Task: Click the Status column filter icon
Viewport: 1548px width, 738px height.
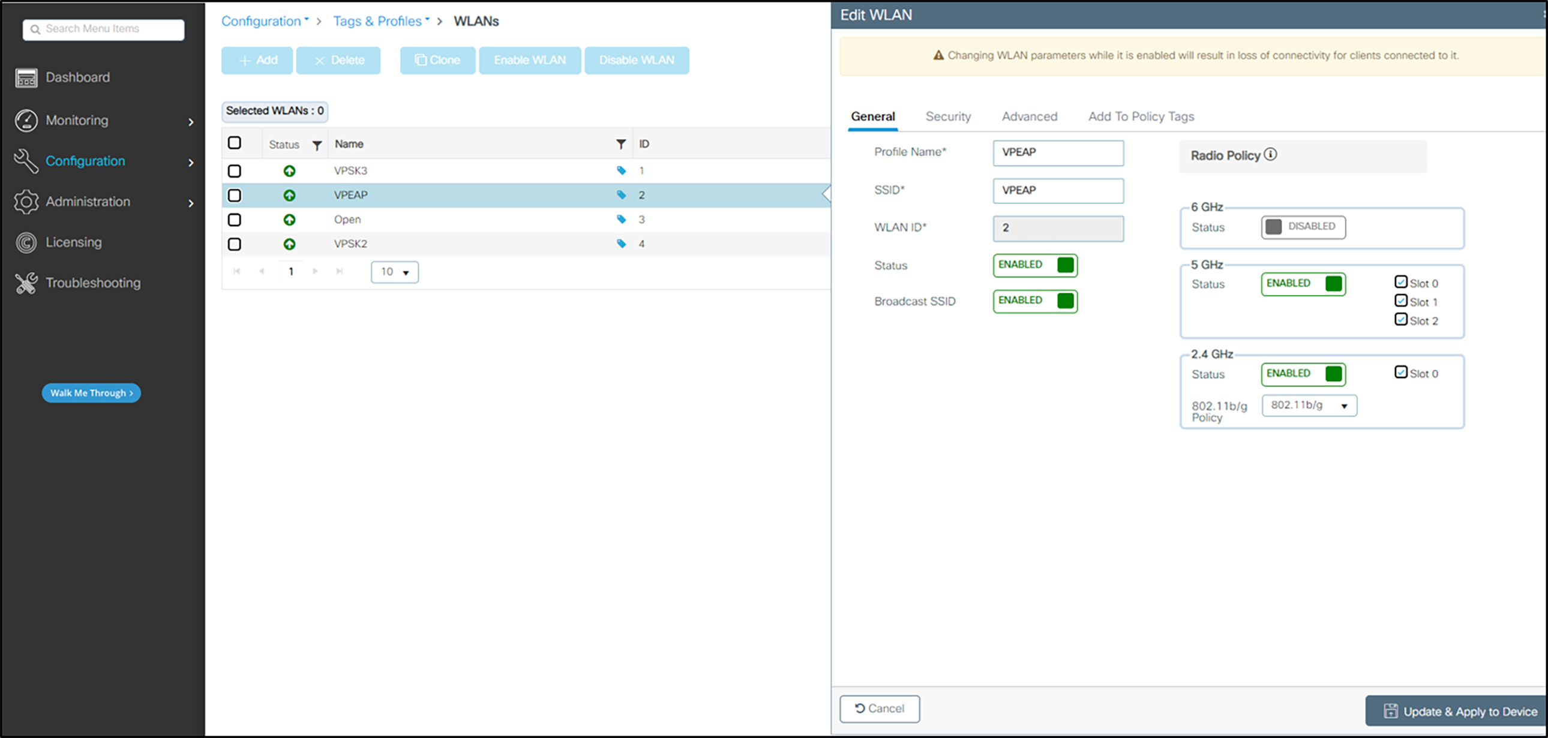Action: (x=317, y=145)
